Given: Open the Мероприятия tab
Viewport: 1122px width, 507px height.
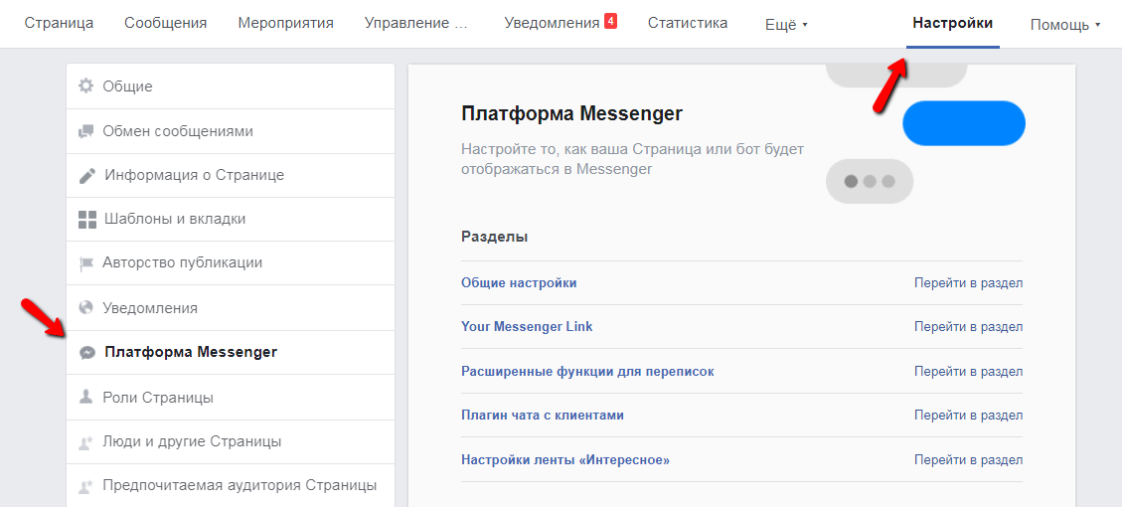Looking at the screenshot, I should (285, 23).
